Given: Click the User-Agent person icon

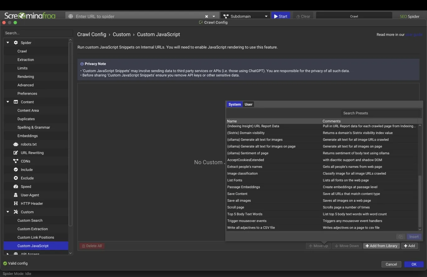Looking at the screenshot, I should (x=16, y=195).
